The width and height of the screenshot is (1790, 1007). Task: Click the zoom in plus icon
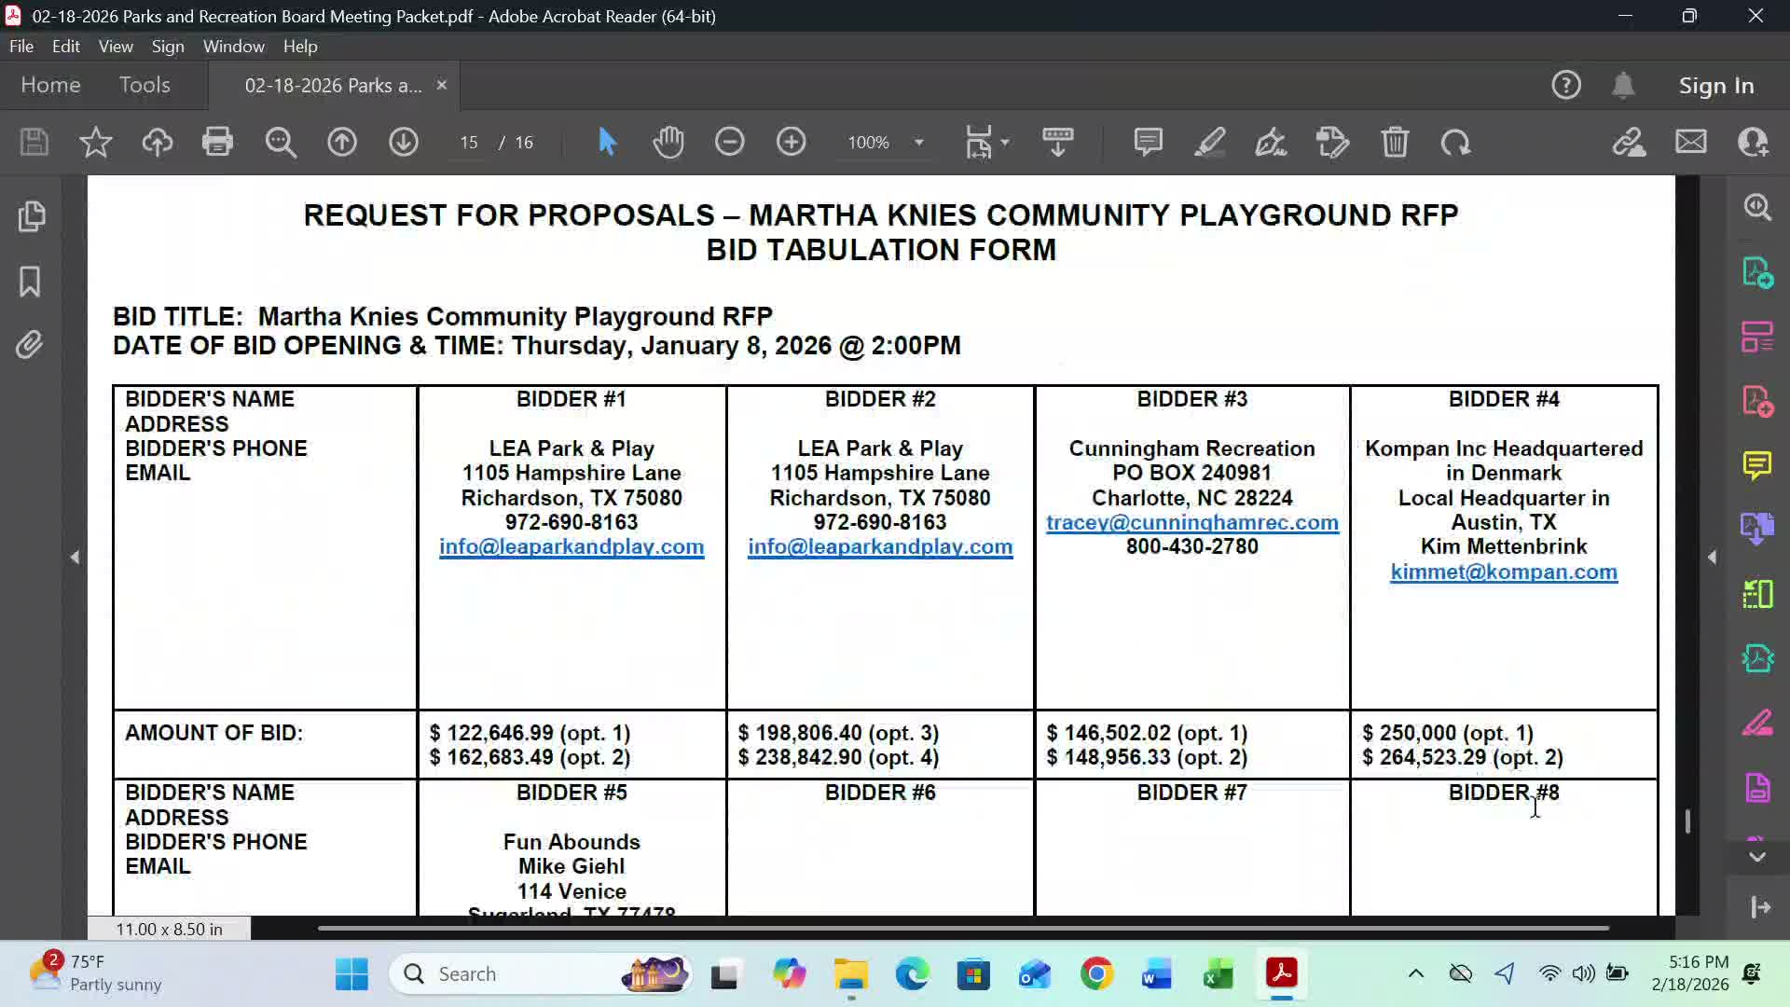pos(791,142)
